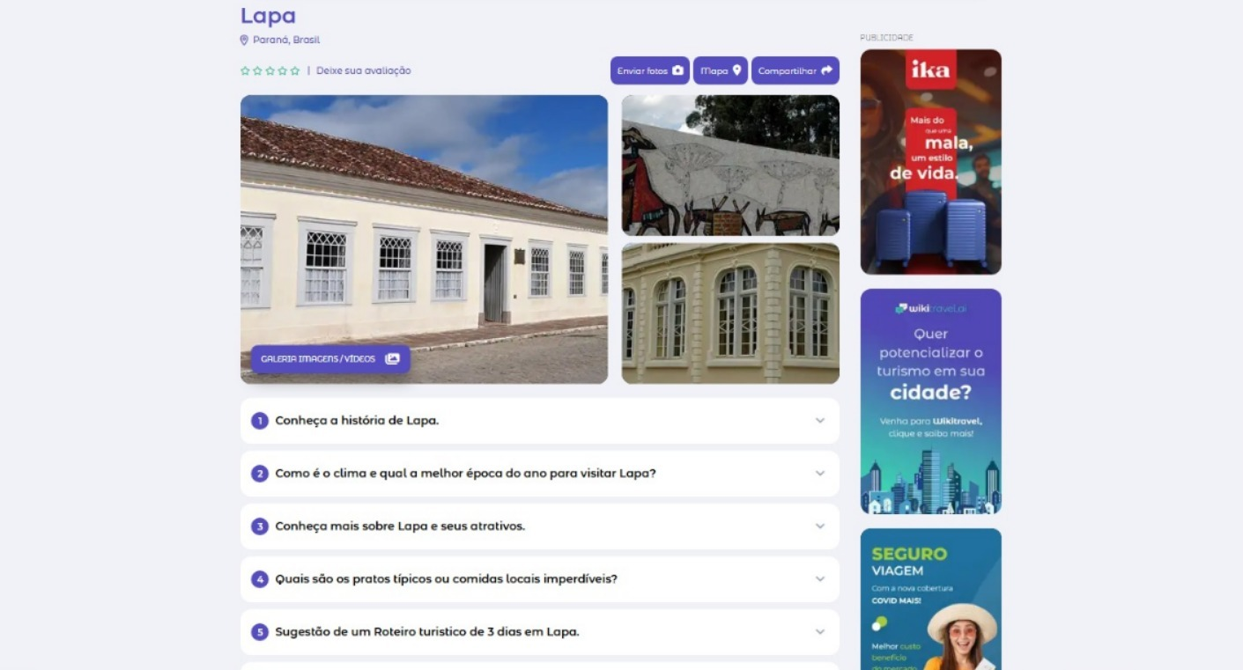Open the large white colonial house photo
The image size is (1243, 670).
click(424, 239)
